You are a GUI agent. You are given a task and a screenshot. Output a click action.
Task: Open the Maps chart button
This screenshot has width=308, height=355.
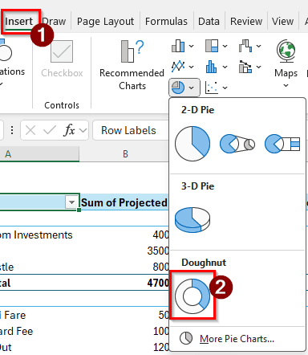pyautogui.click(x=286, y=59)
